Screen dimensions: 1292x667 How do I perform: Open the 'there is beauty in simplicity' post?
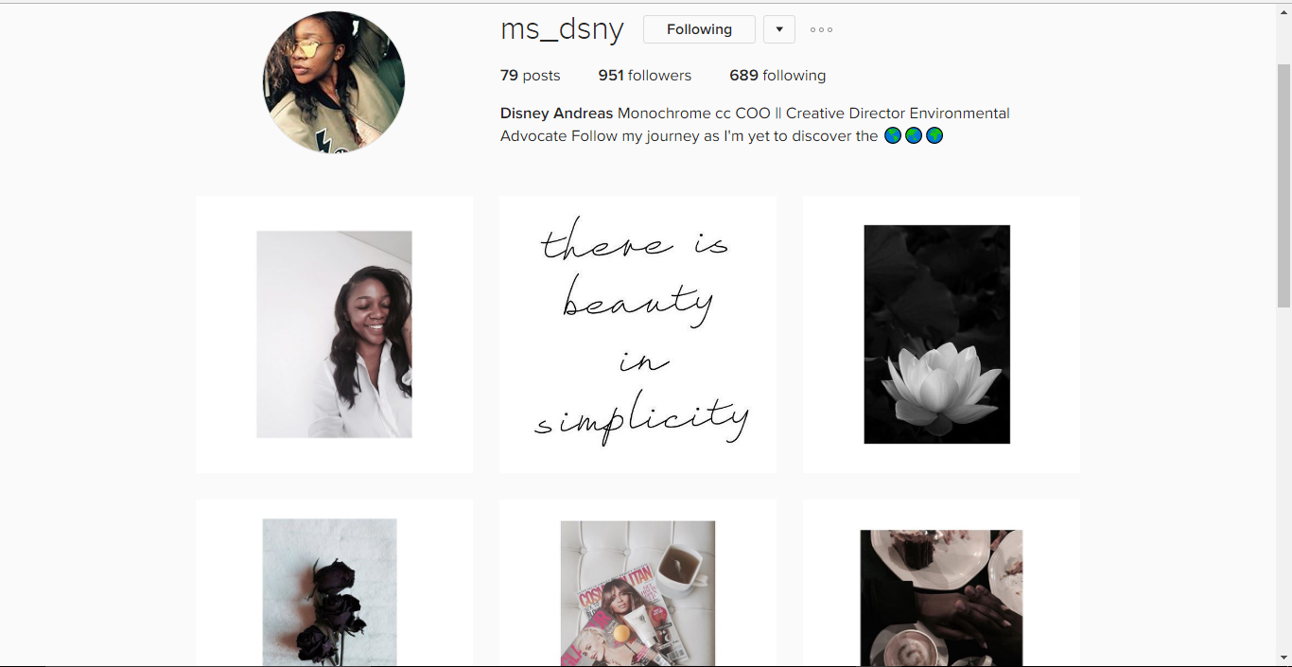pyautogui.click(x=638, y=334)
